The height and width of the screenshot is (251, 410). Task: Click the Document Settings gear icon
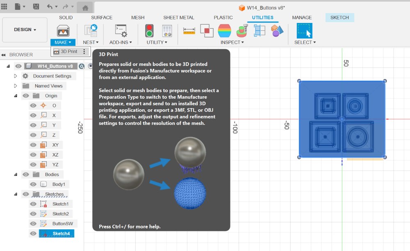click(25, 76)
